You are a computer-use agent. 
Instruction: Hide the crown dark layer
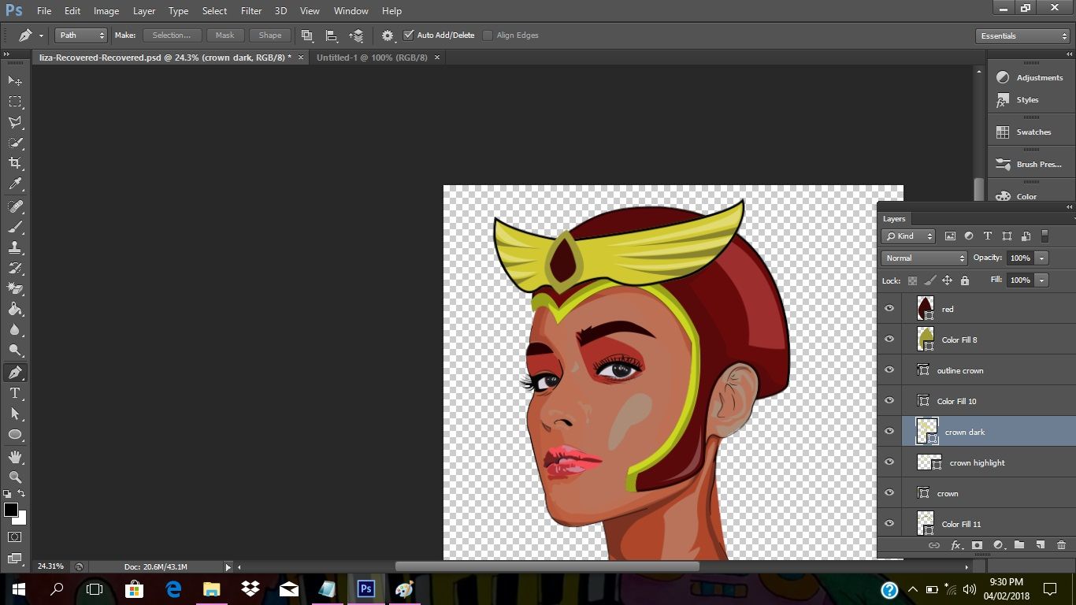[x=889, y=432]
